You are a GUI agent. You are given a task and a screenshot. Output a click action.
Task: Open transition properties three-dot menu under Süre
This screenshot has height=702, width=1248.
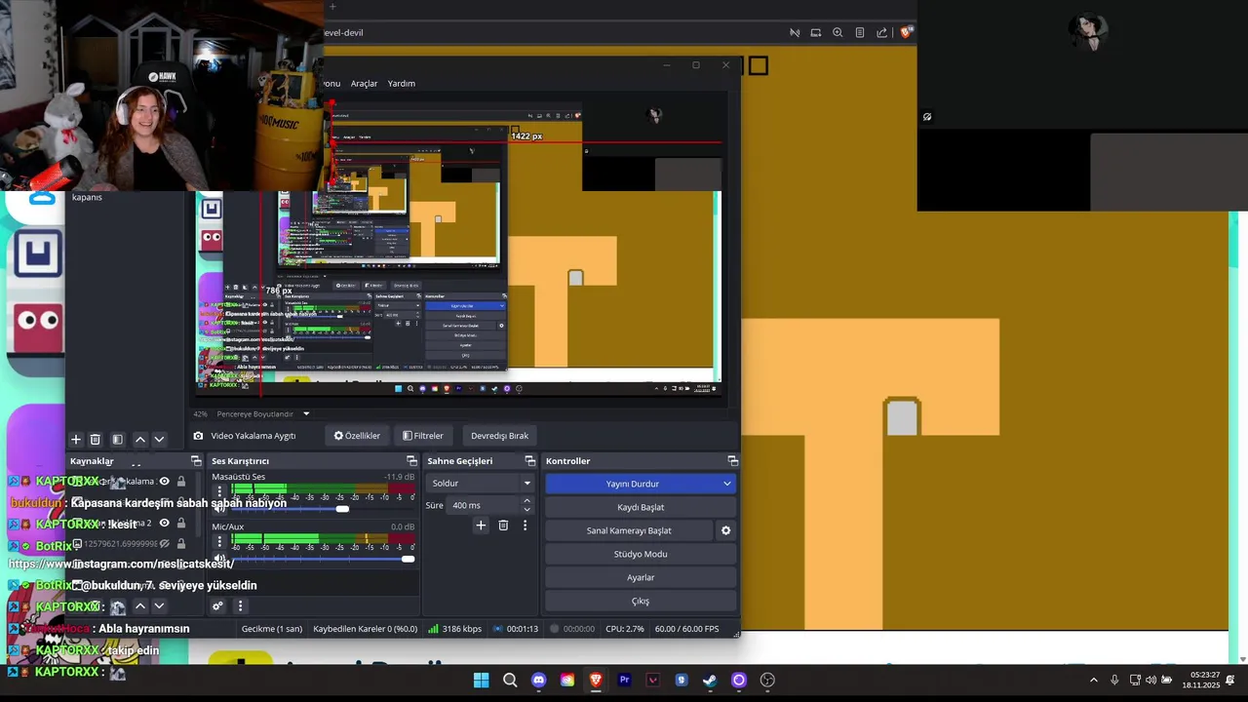pyautogui.click(x=525, y=526)
